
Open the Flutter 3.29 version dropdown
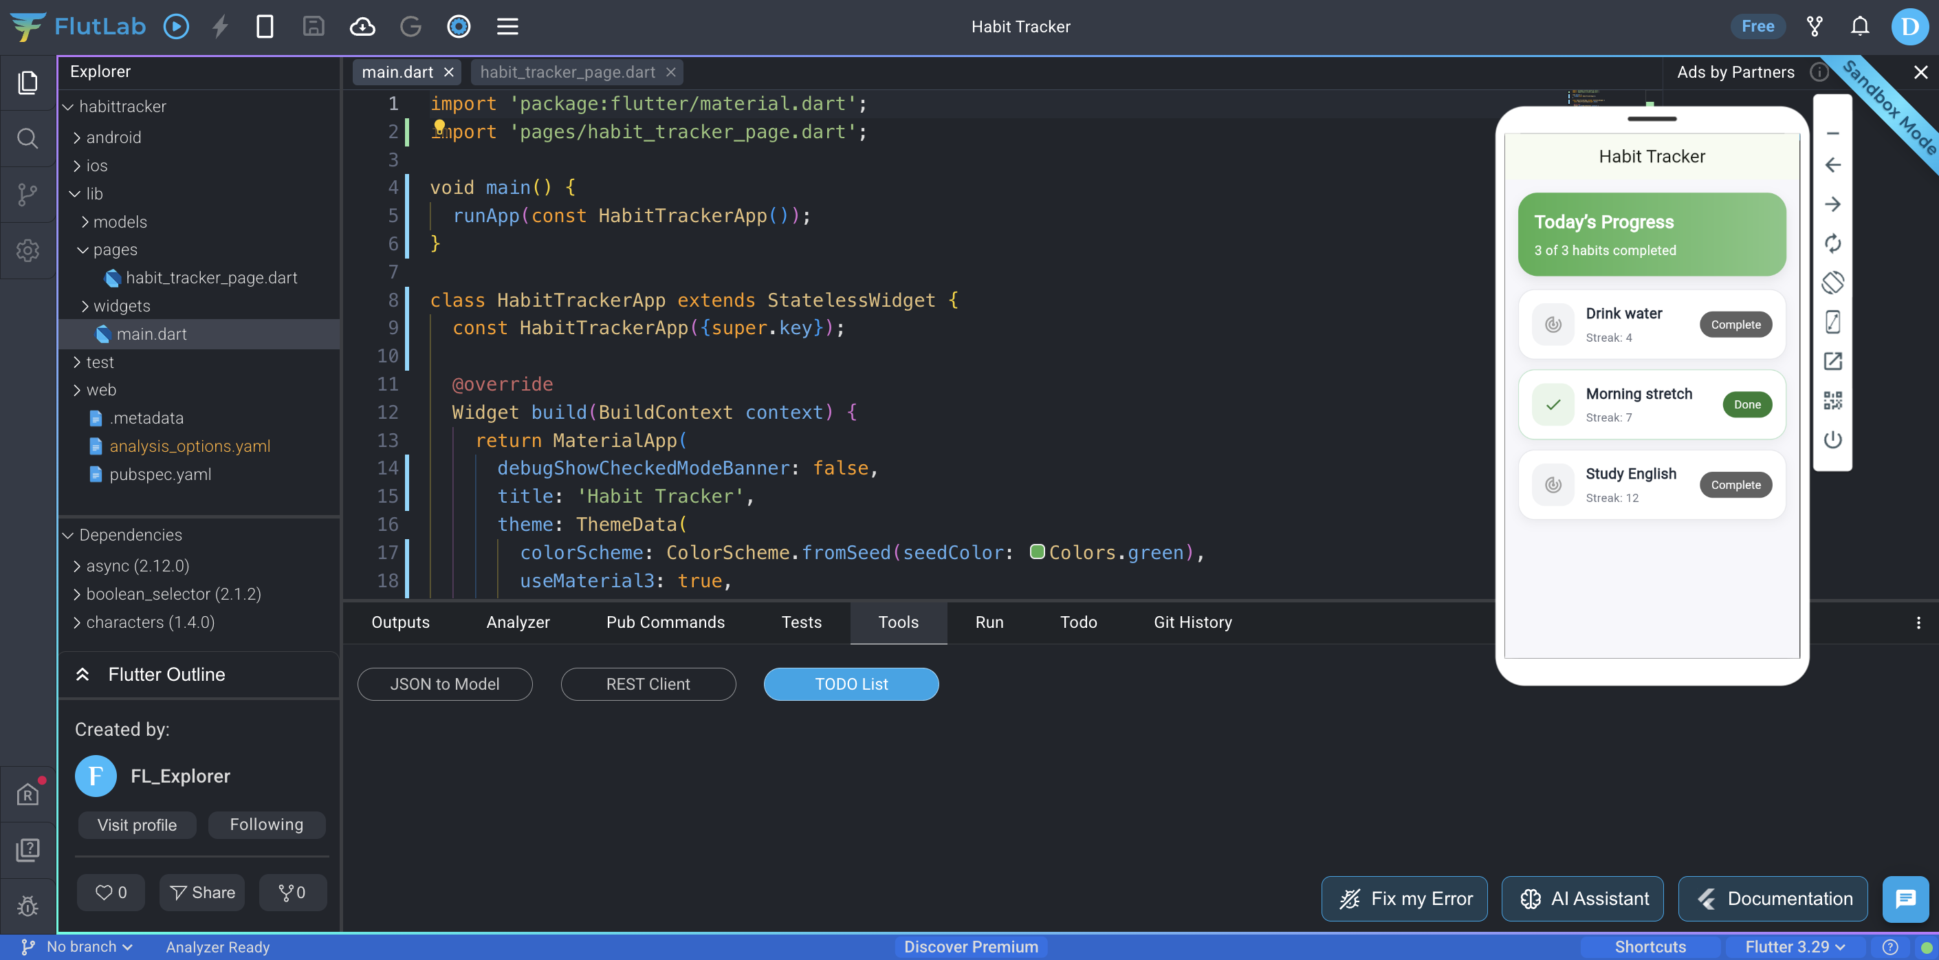click(x=1795, y=946)
